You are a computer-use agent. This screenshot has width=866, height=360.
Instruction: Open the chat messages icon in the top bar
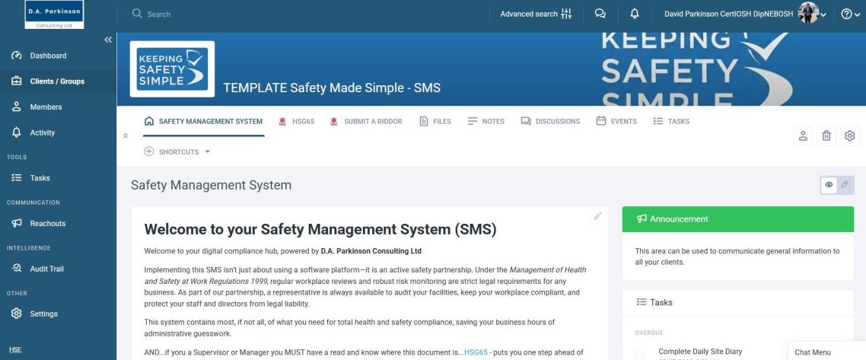[600, 14]
